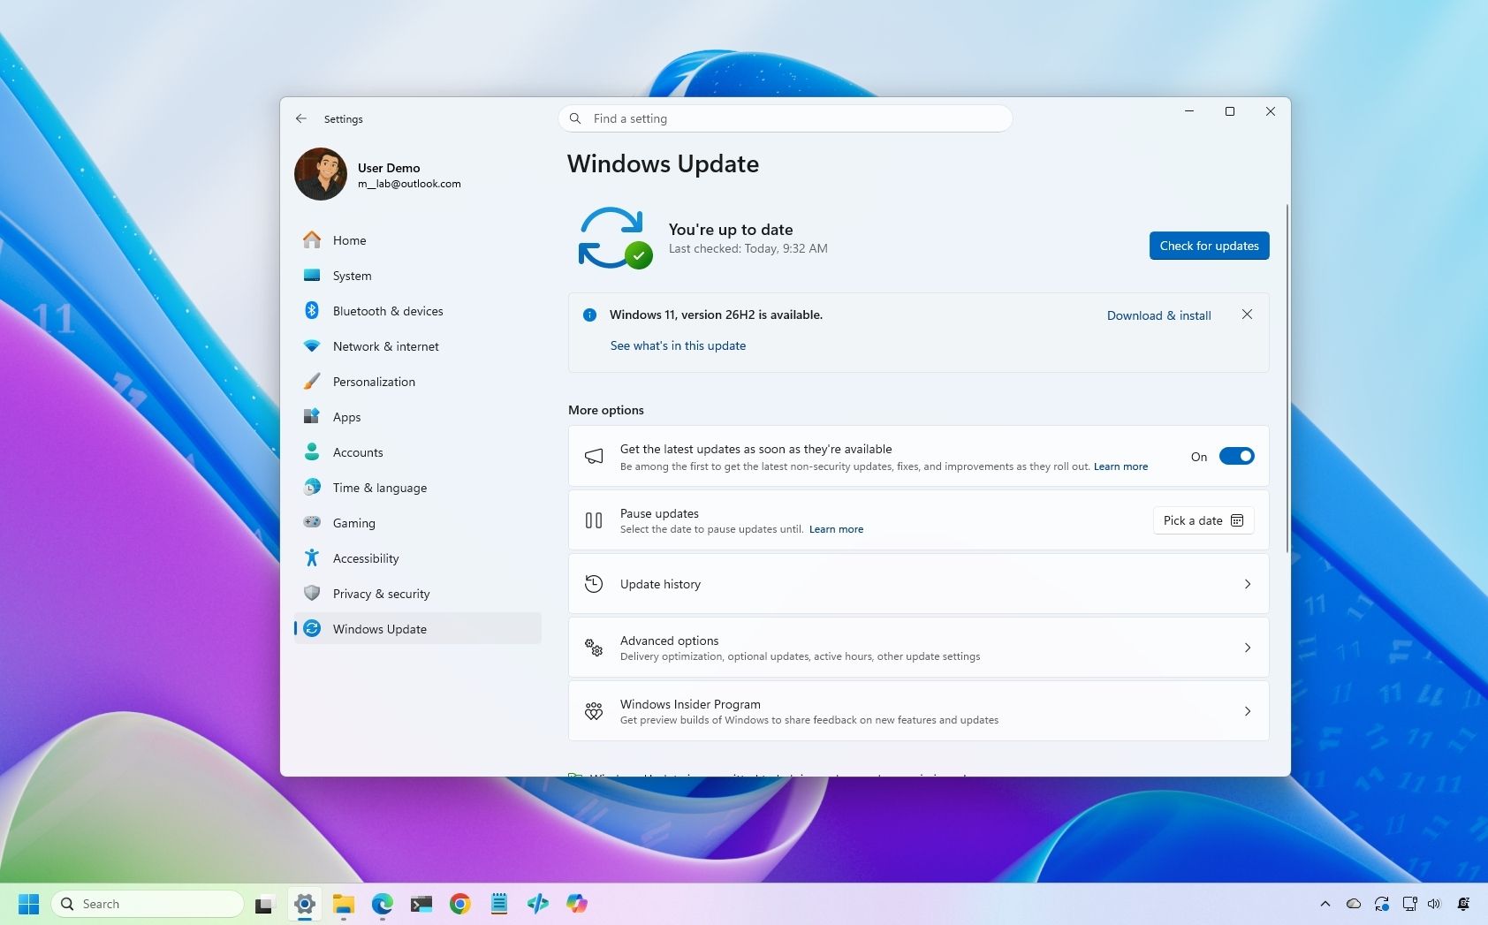Open Learn more link for Pause updates
Screen dimensions: 1488x925
(836, 529)
